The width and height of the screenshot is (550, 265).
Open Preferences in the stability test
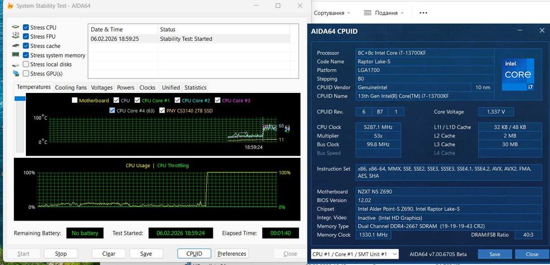click(232, 253)
